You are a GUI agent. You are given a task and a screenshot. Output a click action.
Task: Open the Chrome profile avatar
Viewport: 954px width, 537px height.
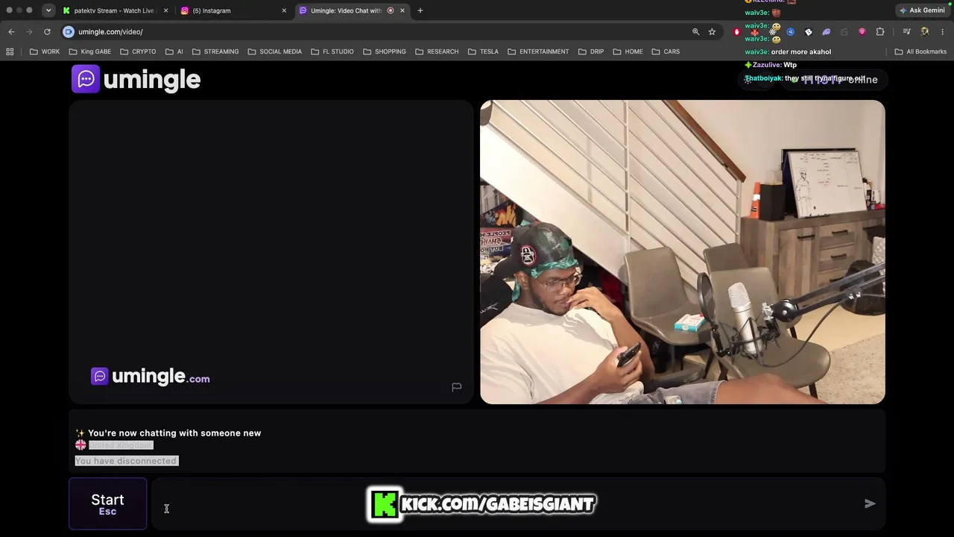point(924,31)
